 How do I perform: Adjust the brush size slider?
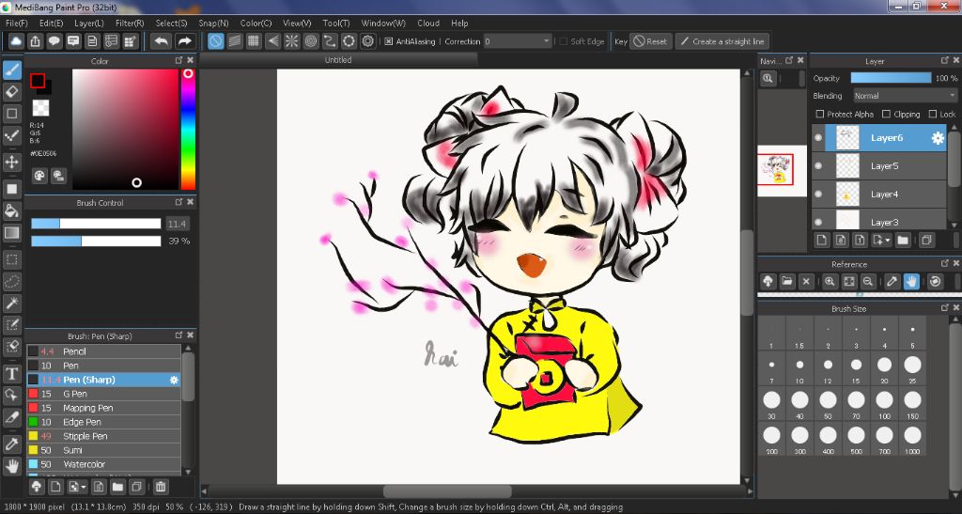pyautogui.click(x=96, y=224)
